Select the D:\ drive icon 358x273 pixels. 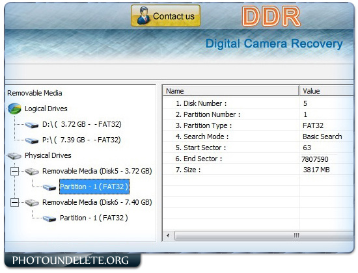tap(32, 125)
